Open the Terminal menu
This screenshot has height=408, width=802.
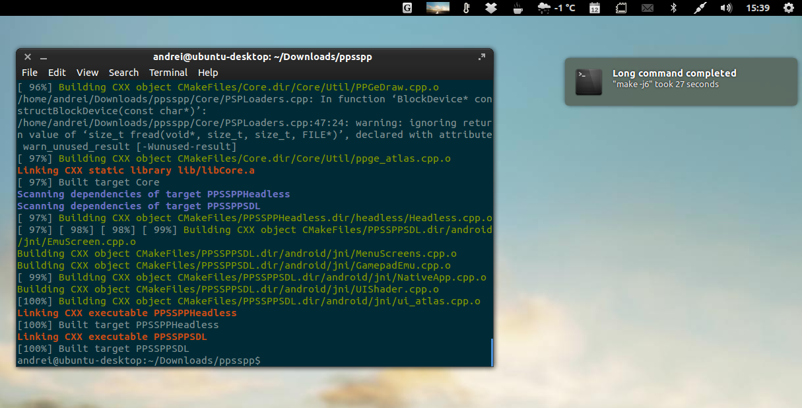[168, 73]
